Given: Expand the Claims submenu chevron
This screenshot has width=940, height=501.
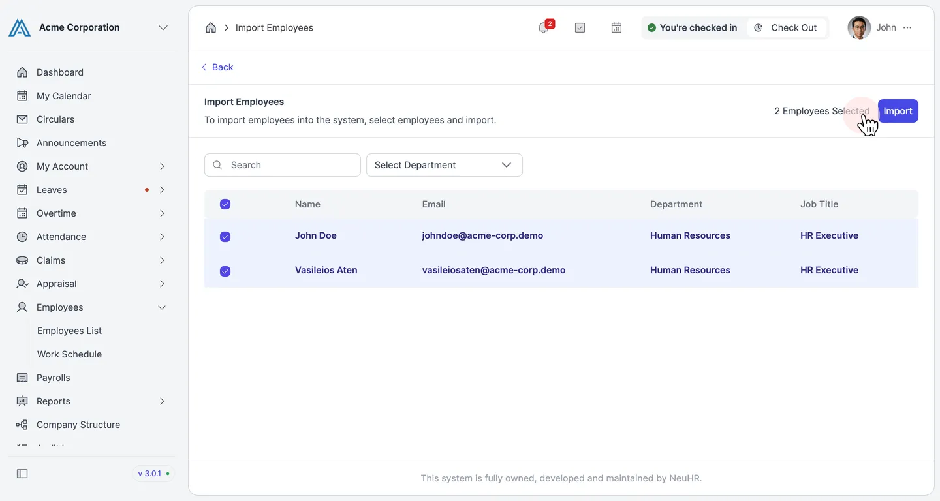Looking at the screenshot, I should [x=162, y=260].
